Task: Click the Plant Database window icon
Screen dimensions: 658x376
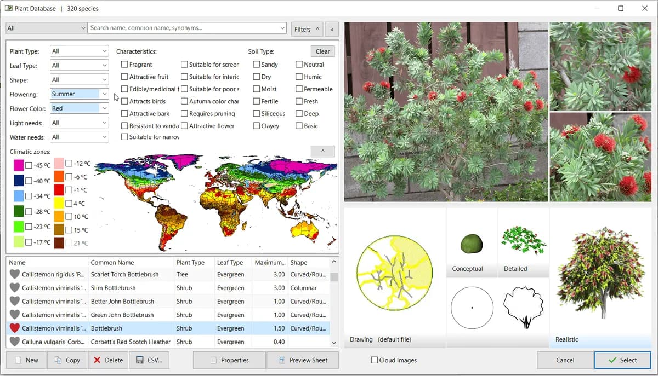Action: 9,8
